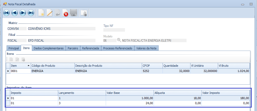Screen dimensions: 257x111
Task: Click the NOTA FISCAL/CTA ENERGIA ELETRI field
Action: pyautogui.click(x=154, y=40)
